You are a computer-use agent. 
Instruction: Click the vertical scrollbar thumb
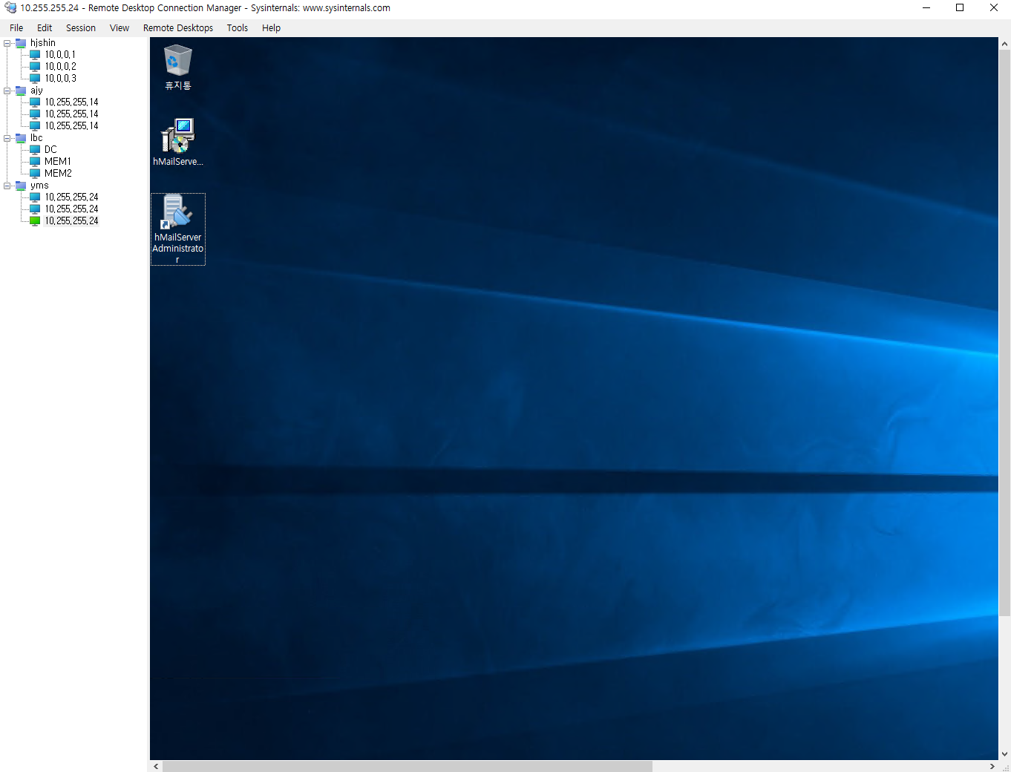tap(1004, 333)
